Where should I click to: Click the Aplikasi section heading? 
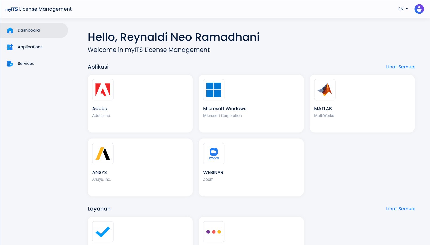[98, 67]
